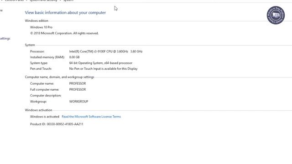
Task: Click the 'Computer name, domain, and workgroup settings' title
Action: [x=60, y=77]
